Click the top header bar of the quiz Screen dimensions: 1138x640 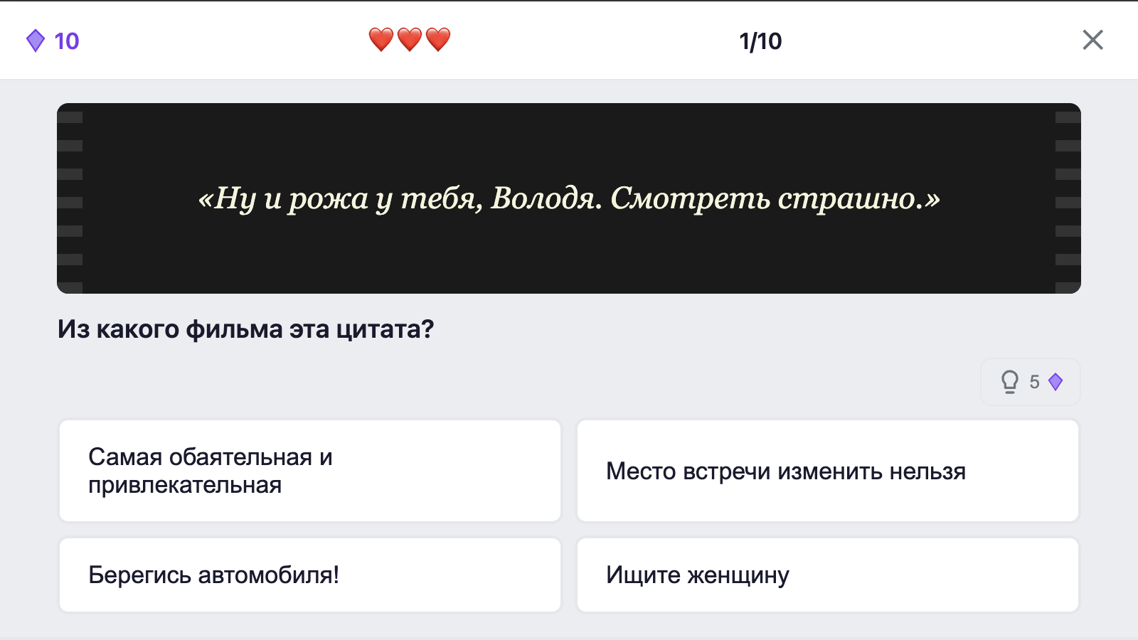[569, 39]
